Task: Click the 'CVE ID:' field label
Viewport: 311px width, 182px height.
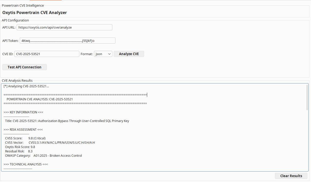Action: point(8,54)
